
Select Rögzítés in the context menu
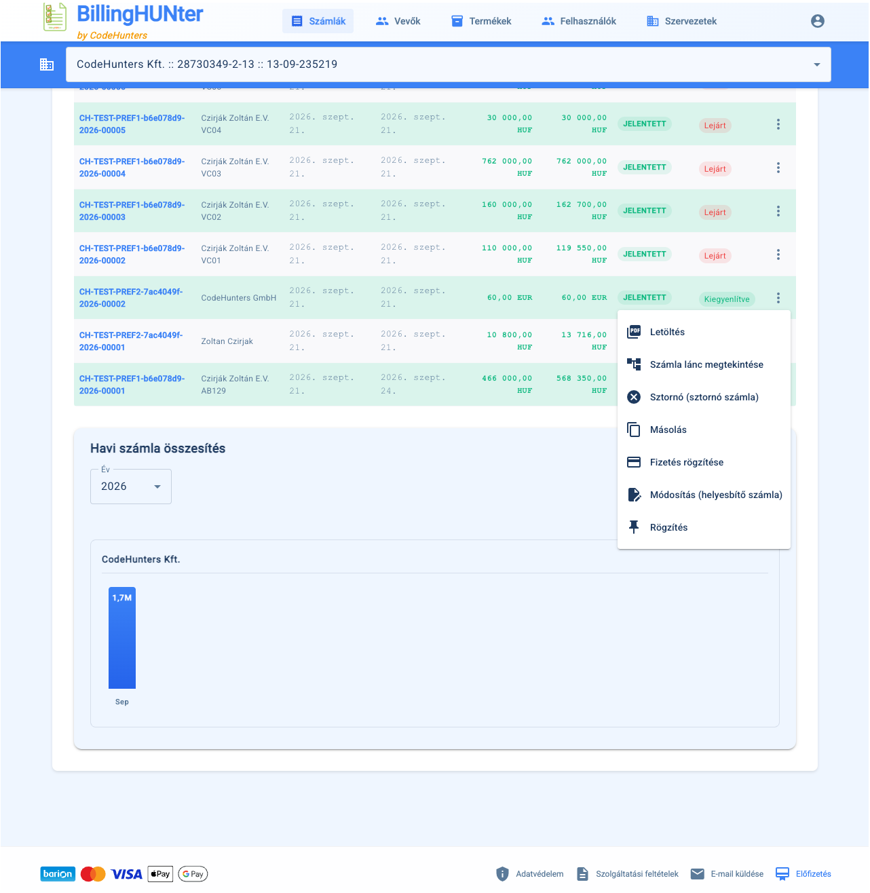(704, 527)
